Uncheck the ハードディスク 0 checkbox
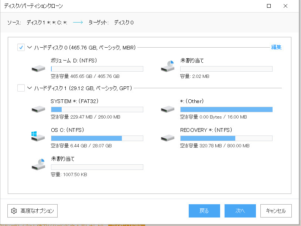 pos(21,47)
